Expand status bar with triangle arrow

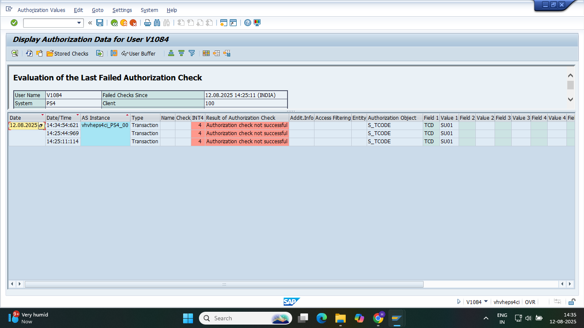459,302
